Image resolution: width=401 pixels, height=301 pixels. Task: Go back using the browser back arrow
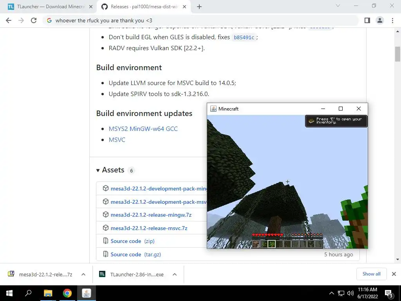9,20
